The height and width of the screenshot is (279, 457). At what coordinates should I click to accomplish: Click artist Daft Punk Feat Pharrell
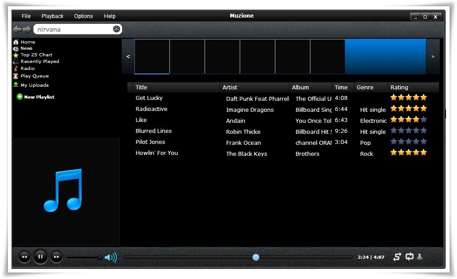tap(258, 99)
